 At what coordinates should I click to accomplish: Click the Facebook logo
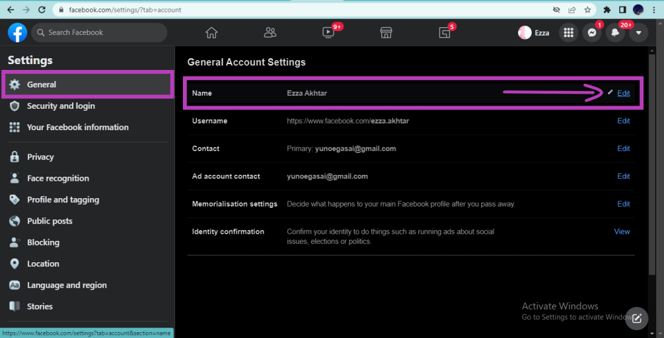[x=18, y=32]
